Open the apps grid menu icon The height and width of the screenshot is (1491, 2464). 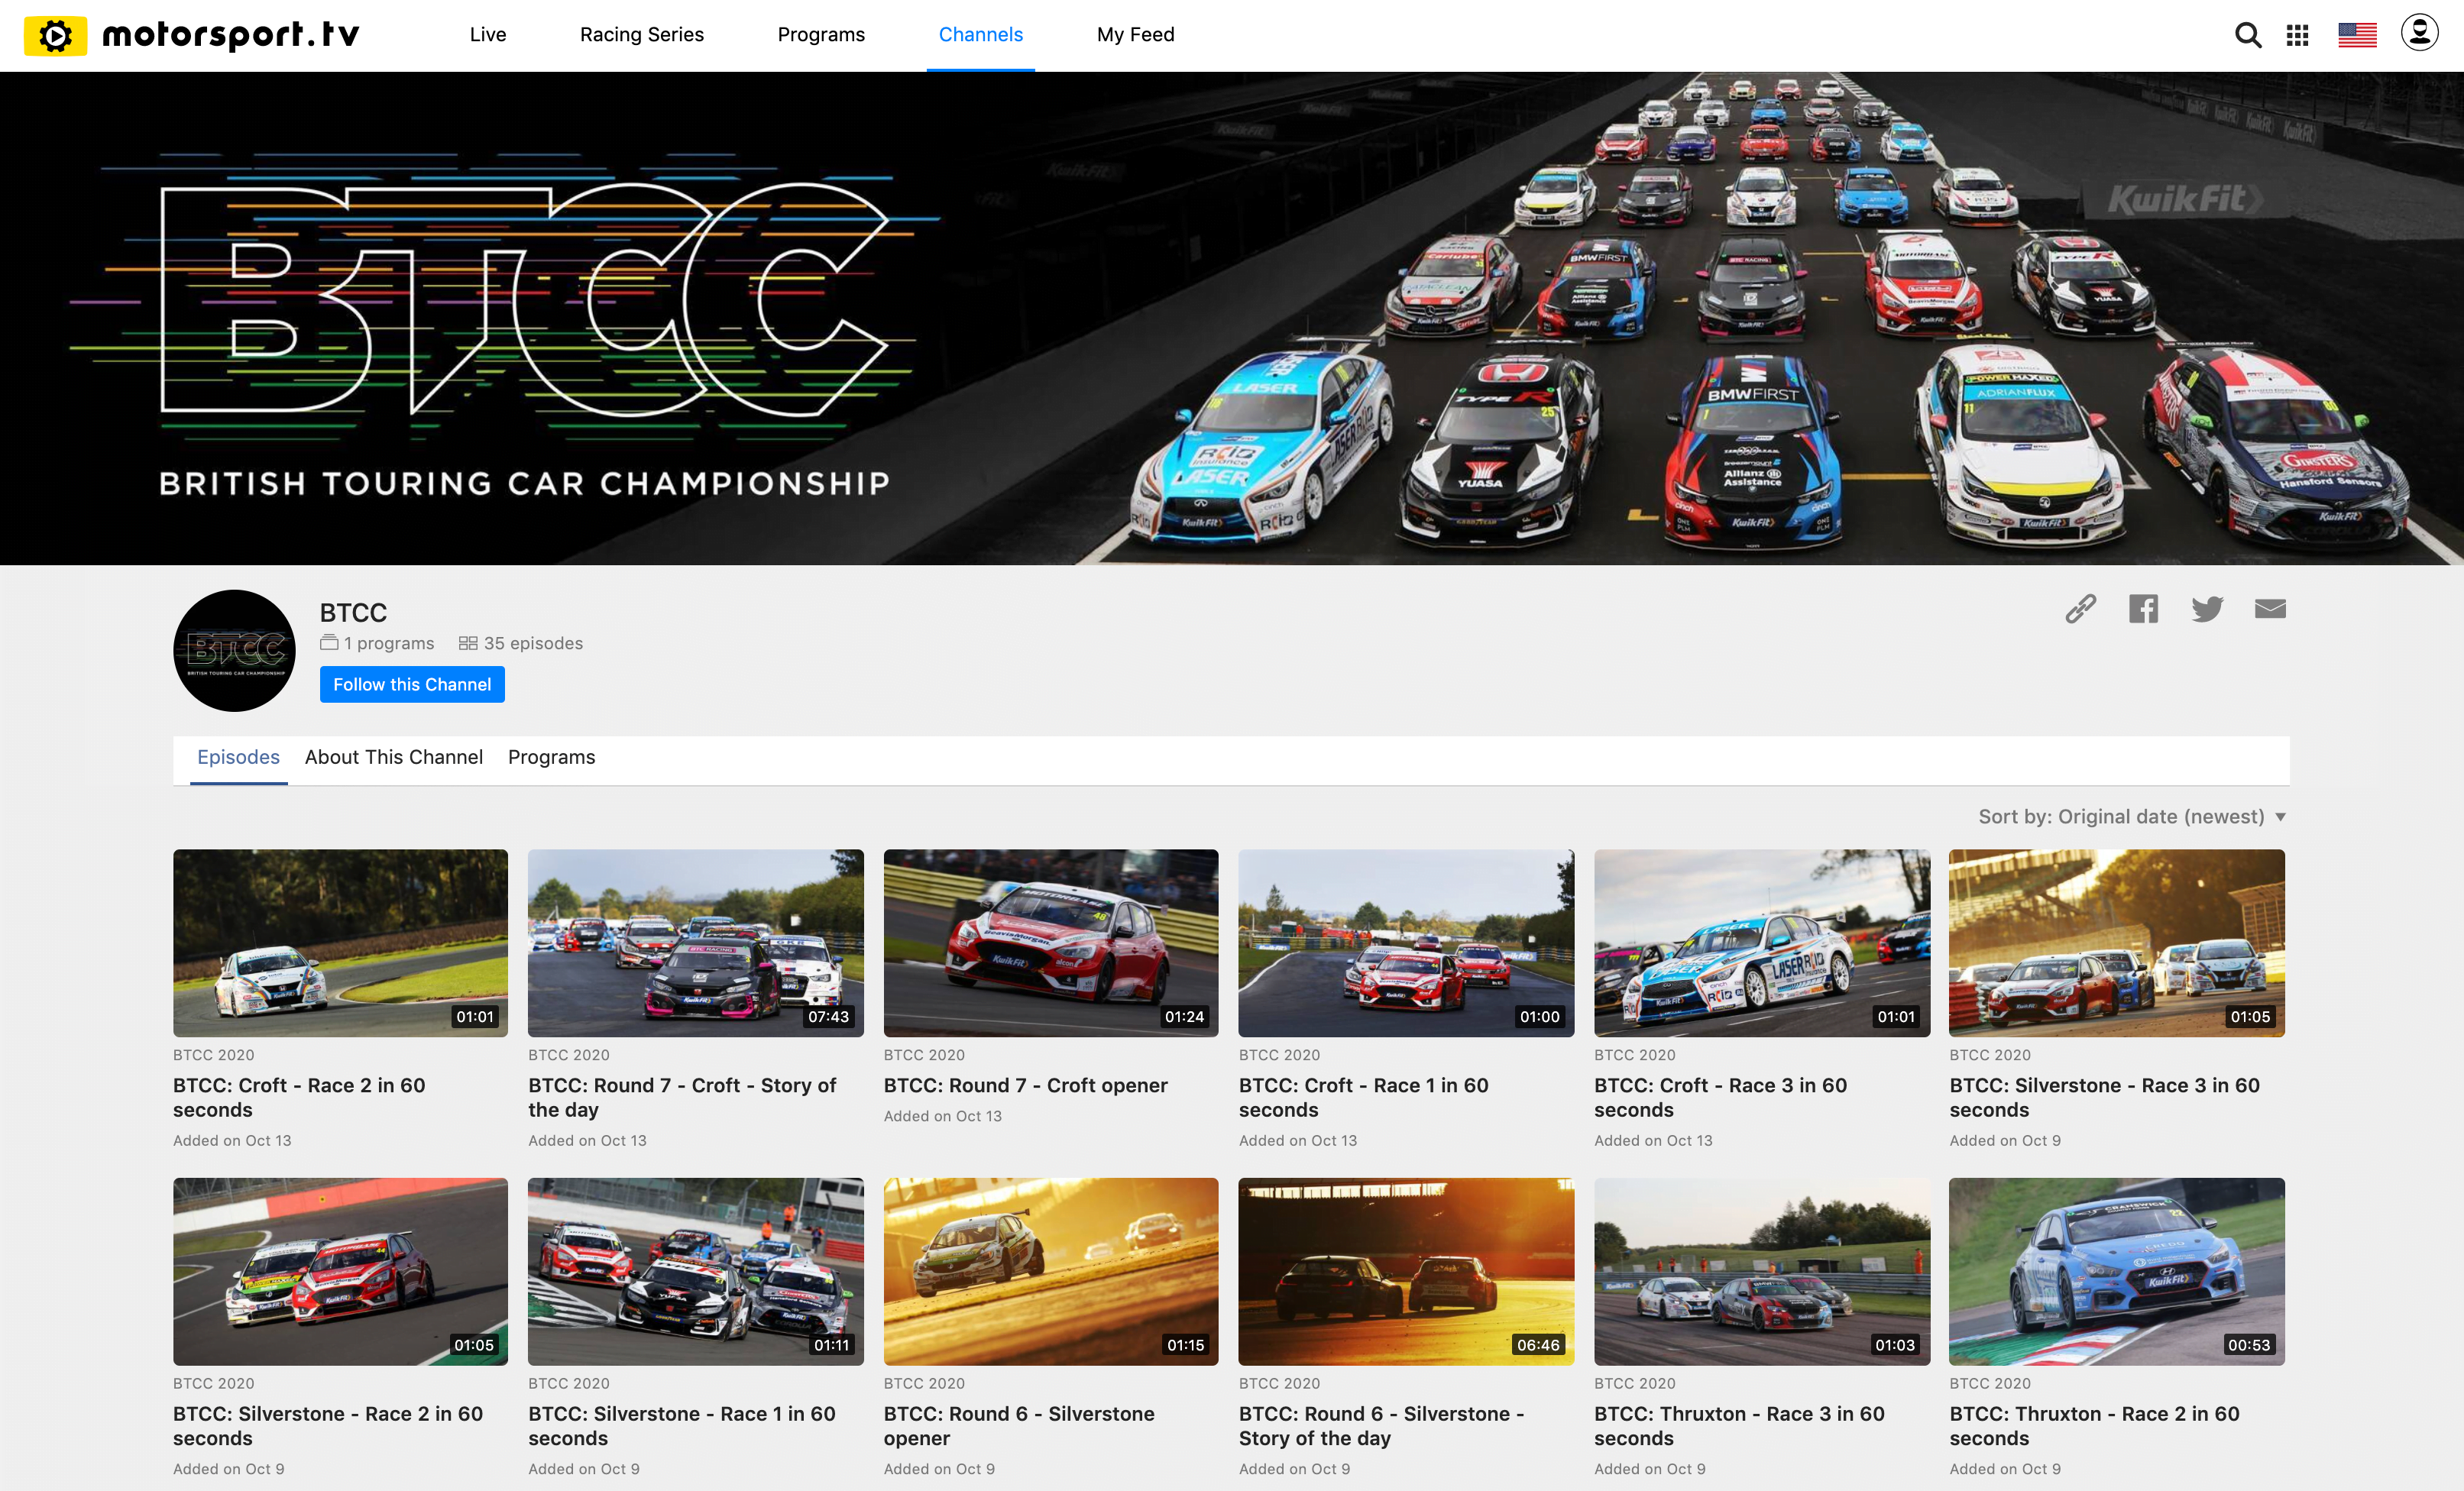[x=2297, y=35]
